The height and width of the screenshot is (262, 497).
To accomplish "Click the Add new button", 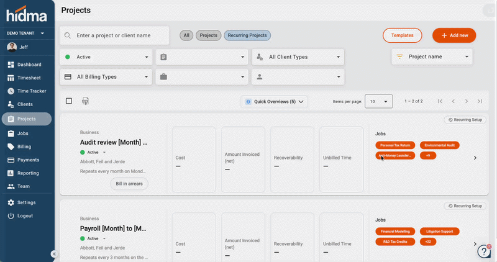I will [x=454, y=35].
